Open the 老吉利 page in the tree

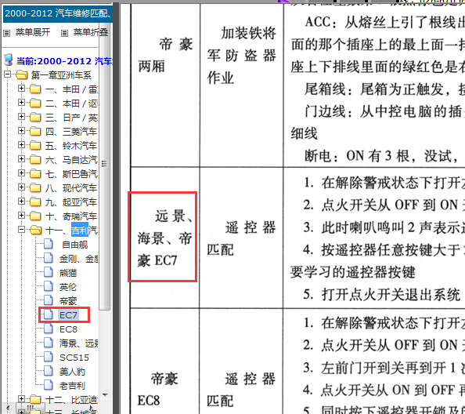tap(72, 386)
